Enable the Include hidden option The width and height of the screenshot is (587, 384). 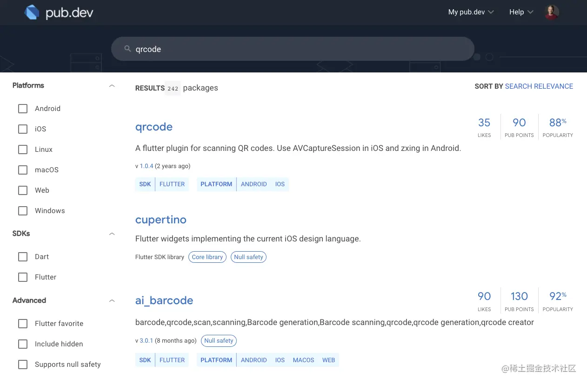[23, 344]
